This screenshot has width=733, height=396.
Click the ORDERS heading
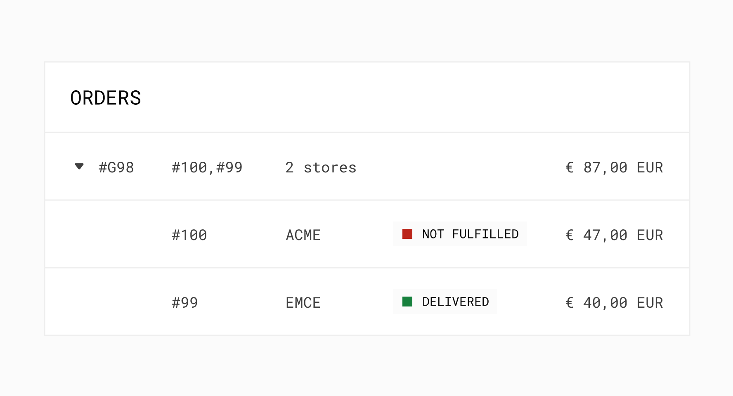coord(106,98)
